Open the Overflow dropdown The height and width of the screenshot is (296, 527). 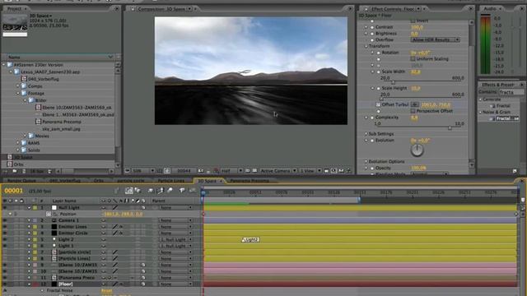tap(436, 40)
